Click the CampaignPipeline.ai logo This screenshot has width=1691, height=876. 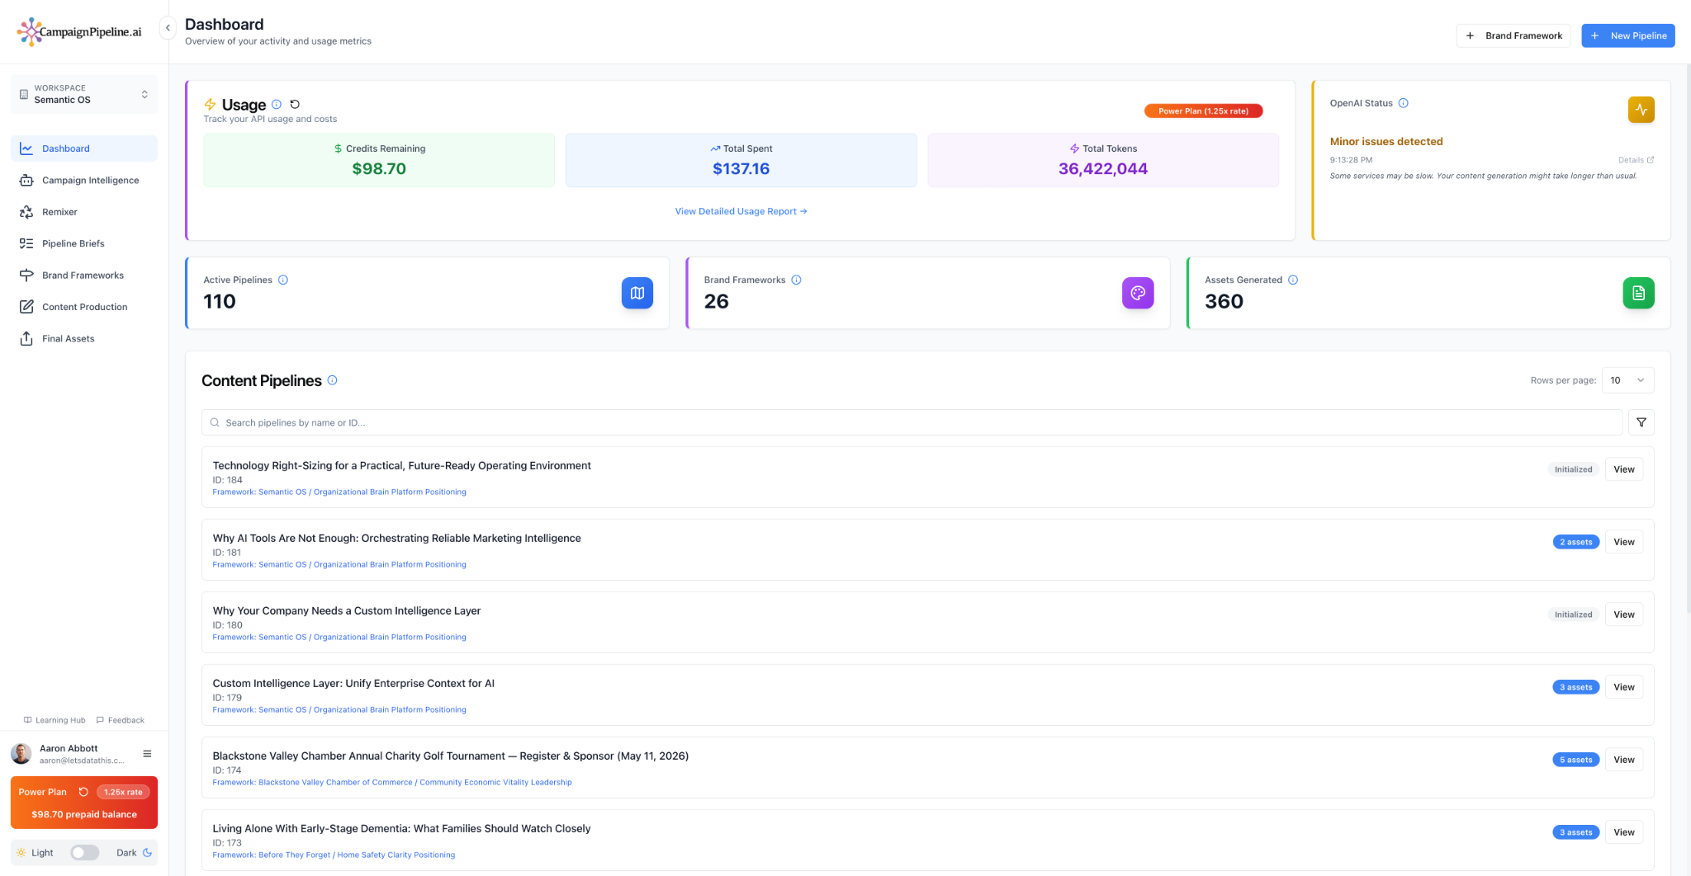[x=79, y=31]
